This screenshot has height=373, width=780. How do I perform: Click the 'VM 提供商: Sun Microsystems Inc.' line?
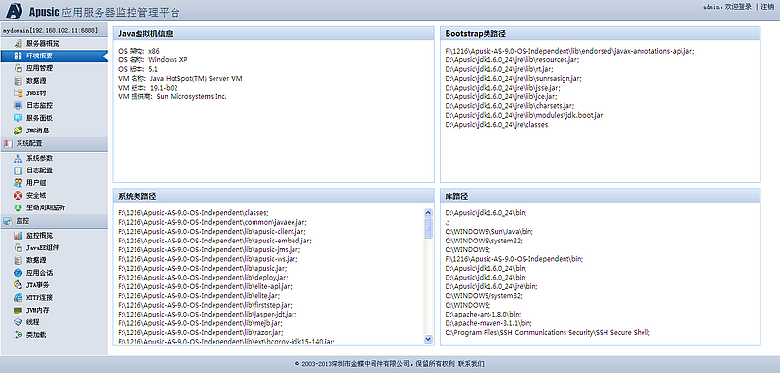tap(173, 96)
